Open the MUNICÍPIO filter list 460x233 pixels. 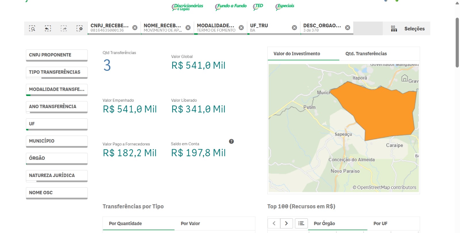coord(57,141)
